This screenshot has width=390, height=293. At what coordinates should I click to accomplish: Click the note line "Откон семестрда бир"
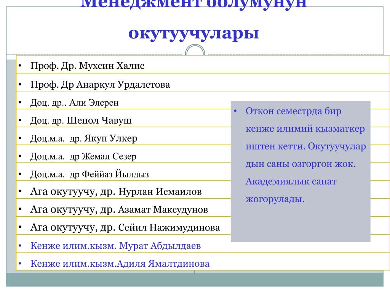coord(294,111)
